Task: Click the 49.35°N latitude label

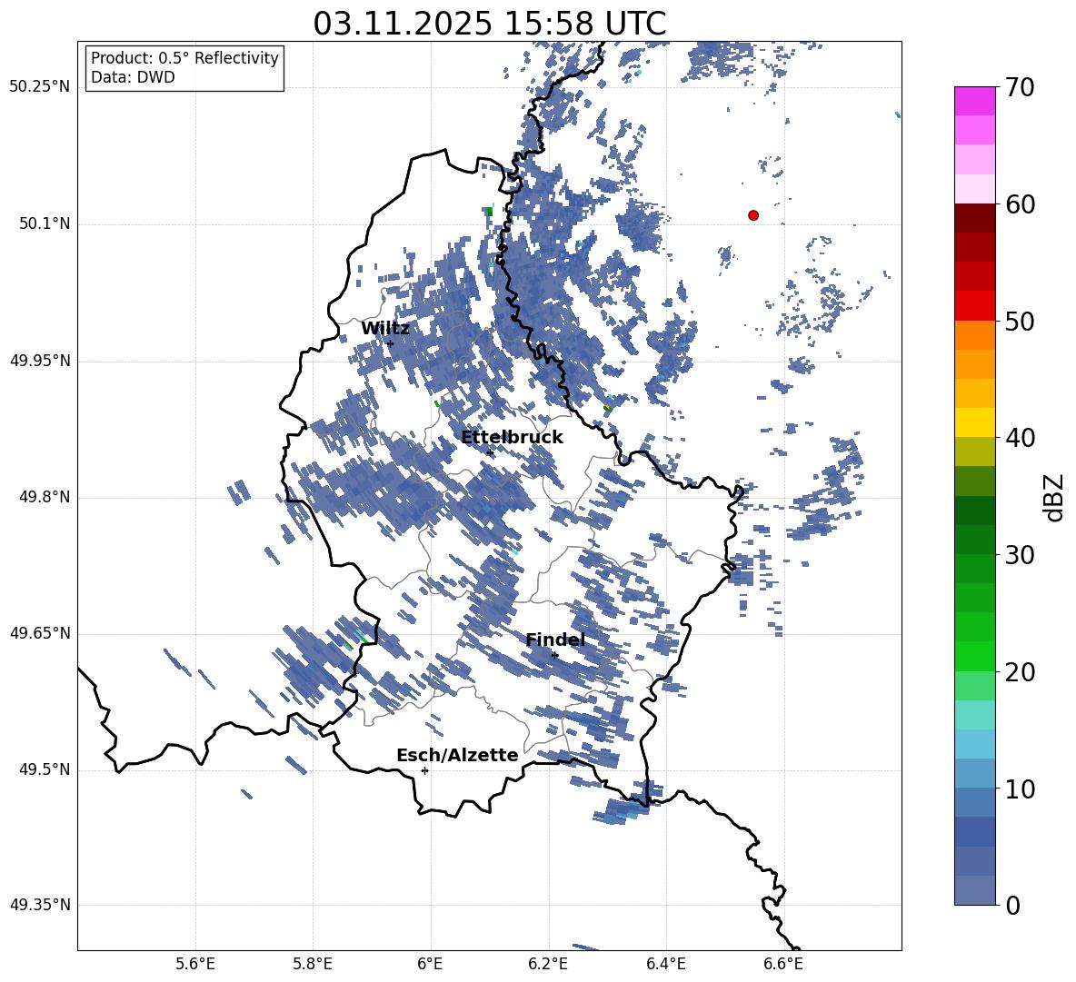Action: (40, 905)
